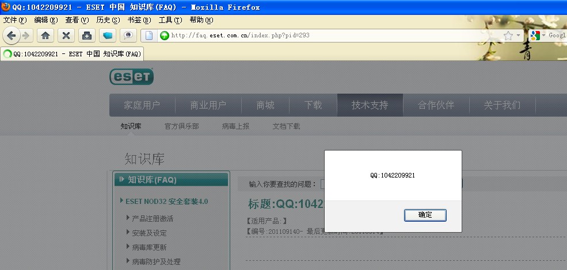Expand the 安装及设定 item
The height and width of the screenshot is (270, 567).
(x=149, y=233)
